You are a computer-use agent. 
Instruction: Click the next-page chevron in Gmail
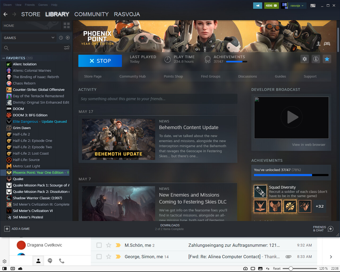pos(331,257)
